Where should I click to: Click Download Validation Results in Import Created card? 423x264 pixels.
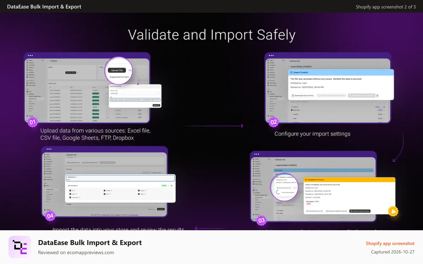(331, 95)
